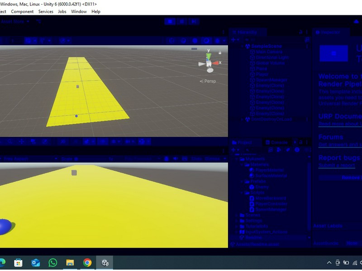Collapse the SampleScene hierarchy tree

coord(243,47)
